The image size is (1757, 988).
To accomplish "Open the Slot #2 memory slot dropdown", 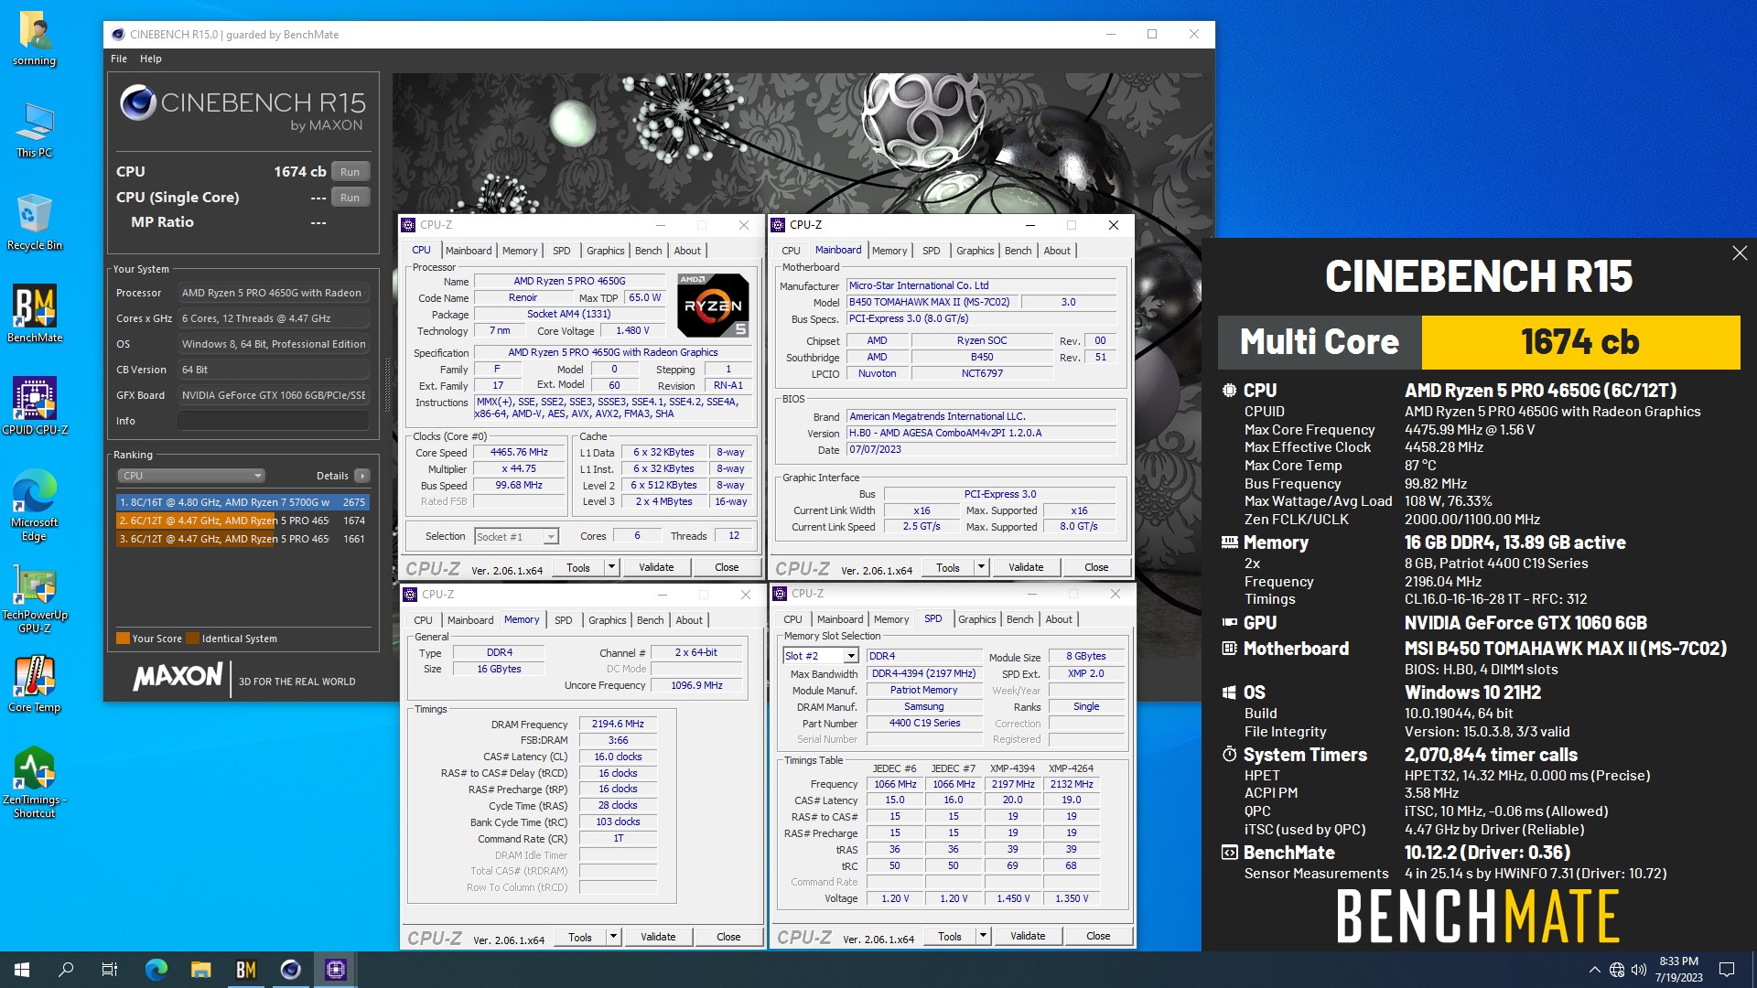I will point(821,656).
